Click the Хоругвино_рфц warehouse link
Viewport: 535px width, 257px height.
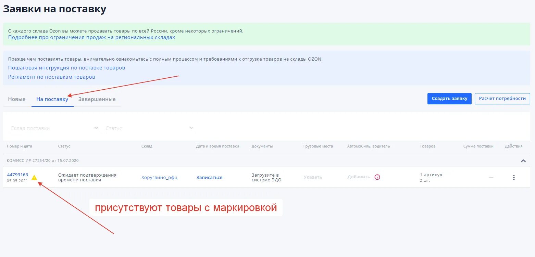point(159,177)
